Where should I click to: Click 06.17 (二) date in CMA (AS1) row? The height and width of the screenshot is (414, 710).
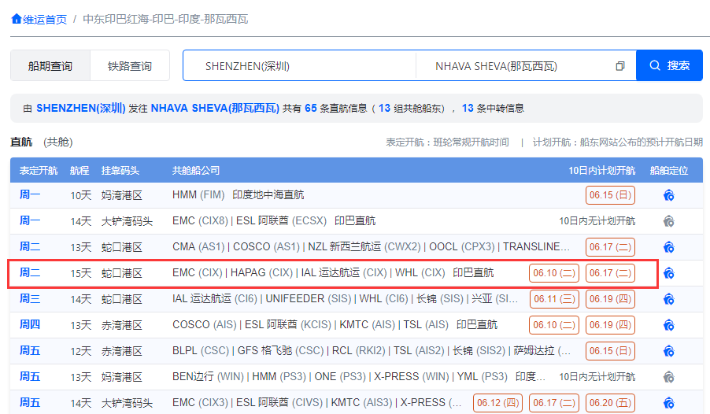point(610,247)
